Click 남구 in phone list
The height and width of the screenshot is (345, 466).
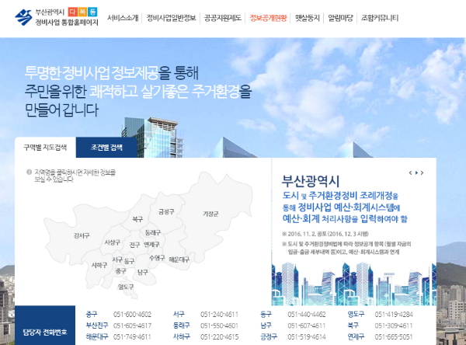(x=266, y=326)
